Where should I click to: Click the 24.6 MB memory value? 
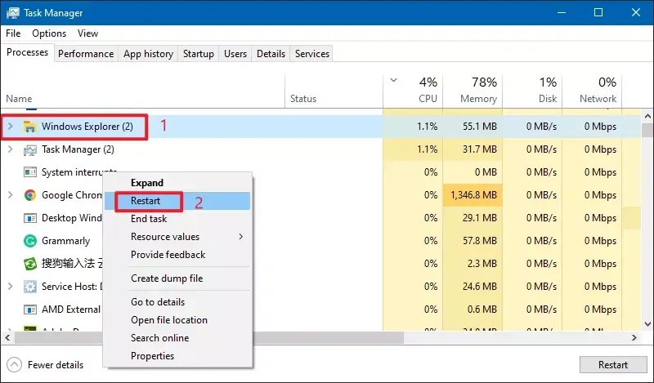480,287
